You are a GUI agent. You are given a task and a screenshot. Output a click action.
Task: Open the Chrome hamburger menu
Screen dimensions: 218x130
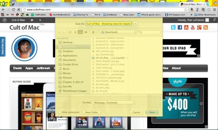215,10
